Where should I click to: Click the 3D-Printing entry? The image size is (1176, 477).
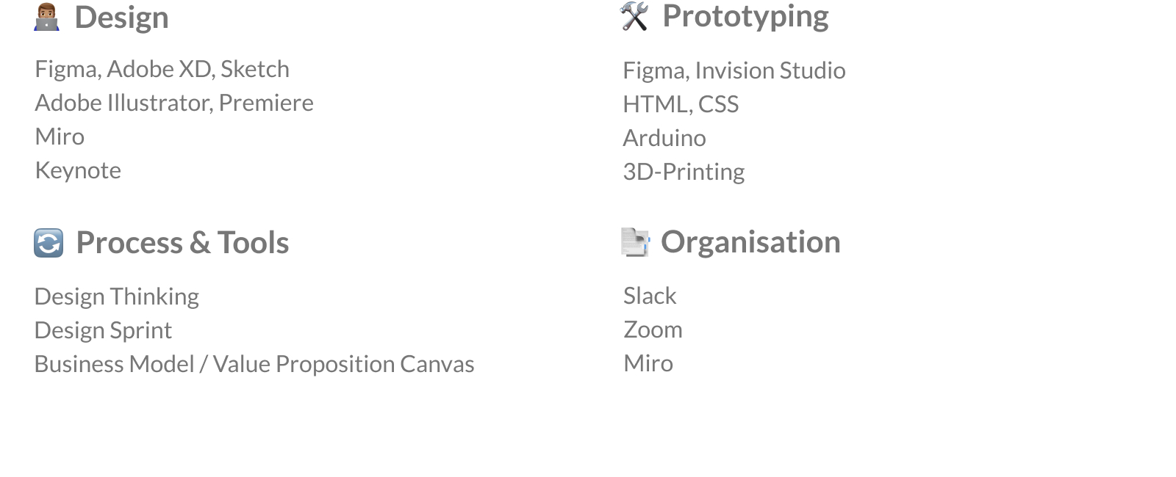(x=684, y=172)
